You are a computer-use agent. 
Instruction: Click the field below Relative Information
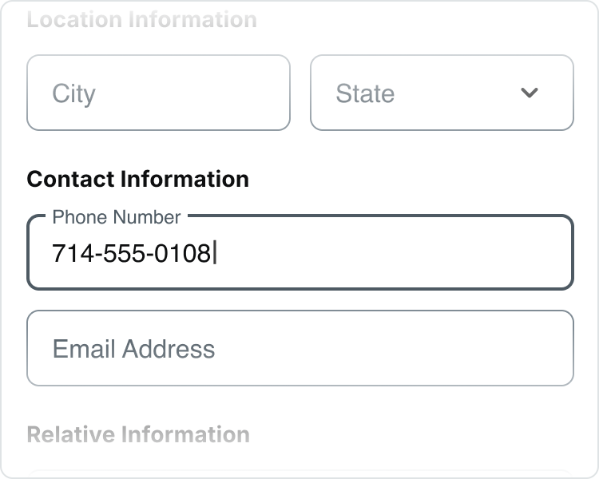[x=300, y=473]
